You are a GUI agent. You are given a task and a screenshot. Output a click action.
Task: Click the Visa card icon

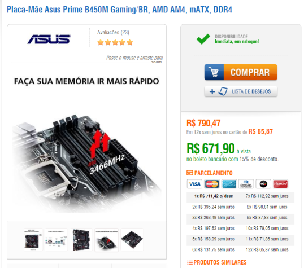[x=194, y=184]
